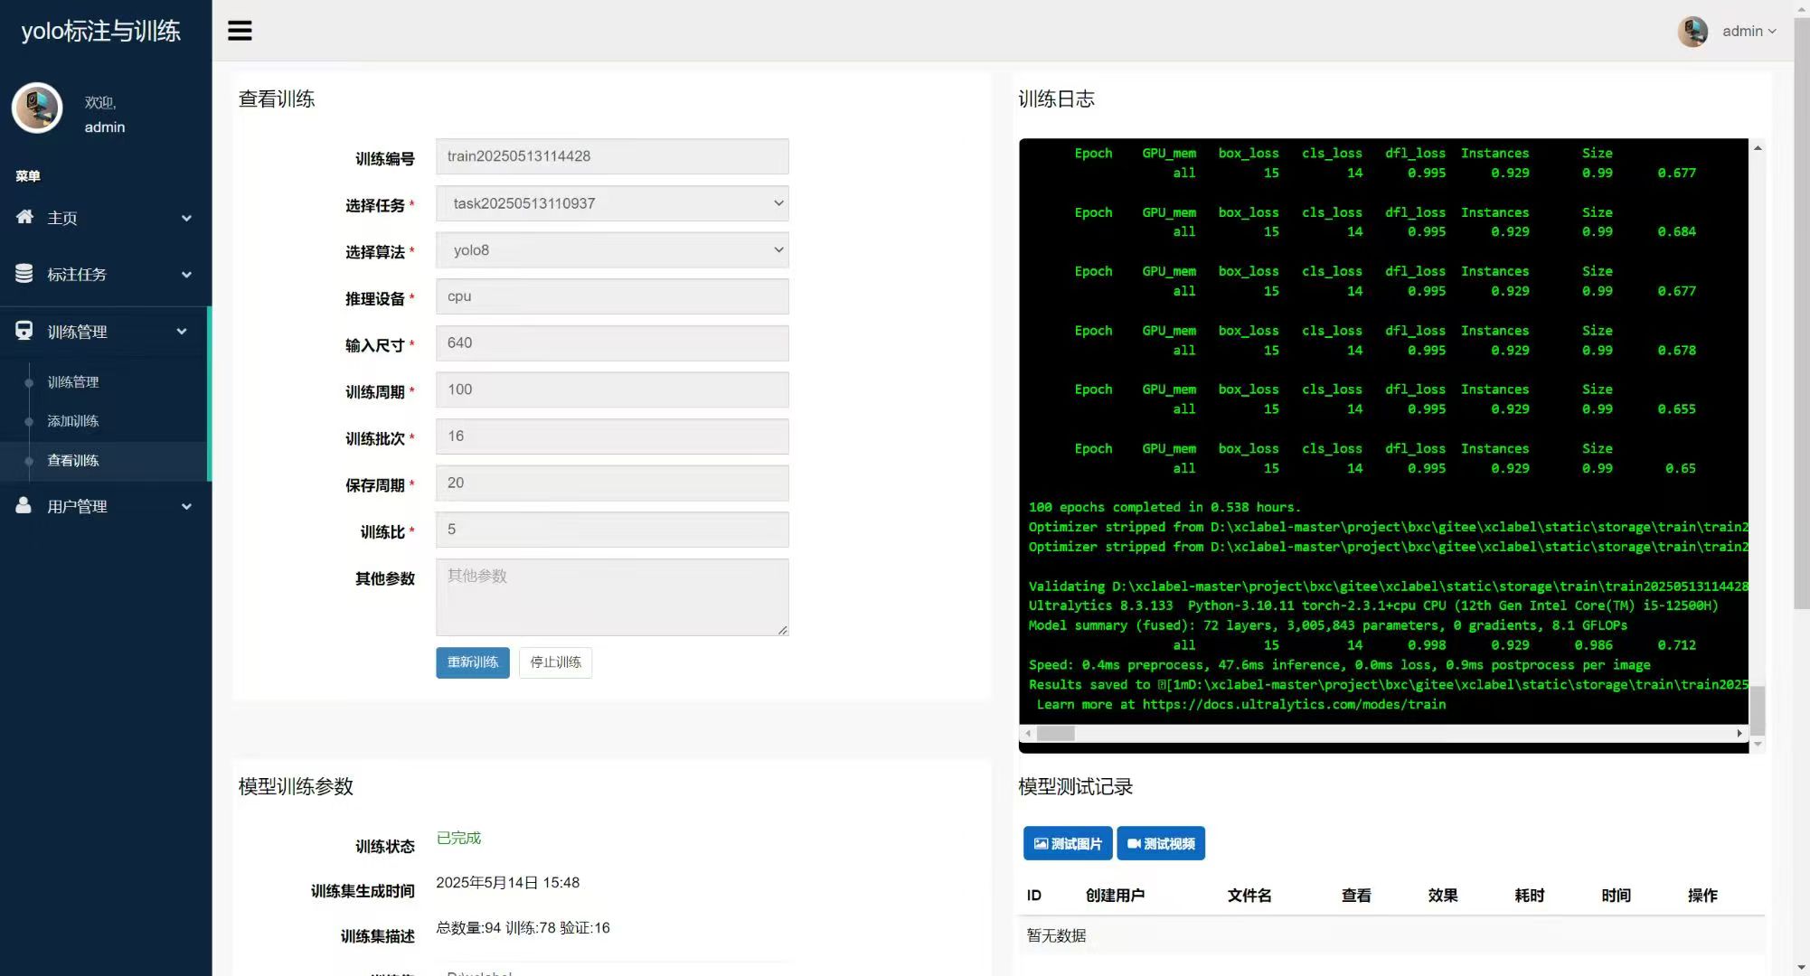Screen dimensions: 1810x976
Task: Click the 停止训练 stop training button
Action: click(x=554, y=662)
